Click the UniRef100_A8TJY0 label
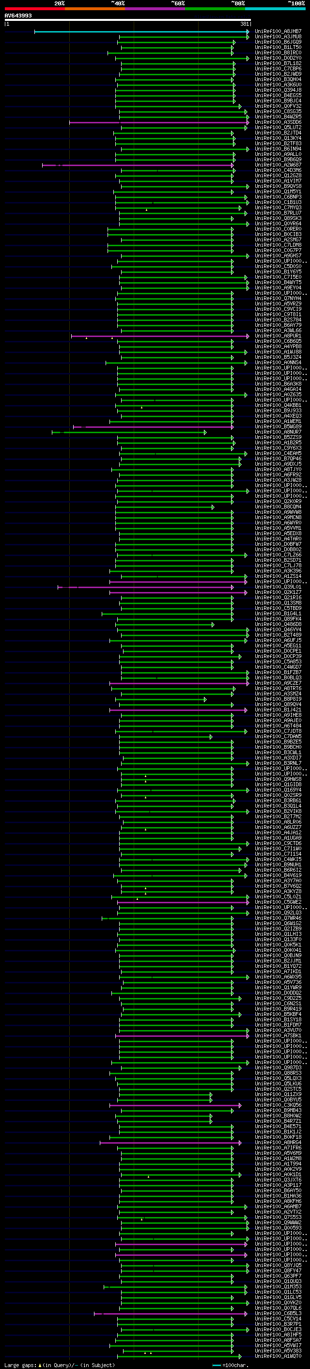Image resolution: width=310 pixels, height=1369 pixels. point(278,469)
